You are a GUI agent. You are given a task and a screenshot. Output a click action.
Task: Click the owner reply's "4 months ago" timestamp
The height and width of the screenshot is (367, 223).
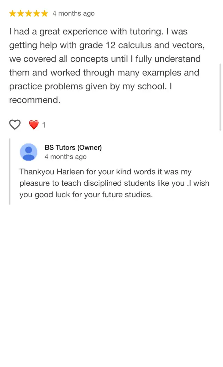pos(66,157)
